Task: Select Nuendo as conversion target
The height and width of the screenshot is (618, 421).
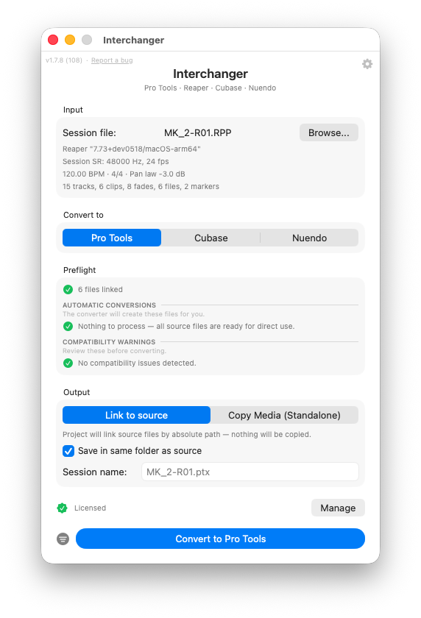Action: point(309,238)
